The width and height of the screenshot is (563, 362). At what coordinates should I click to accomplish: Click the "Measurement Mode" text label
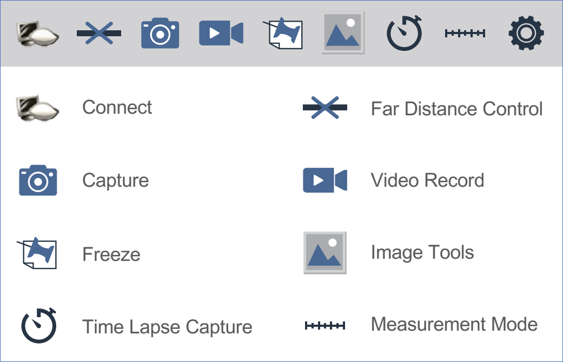(x=454, y=324)
